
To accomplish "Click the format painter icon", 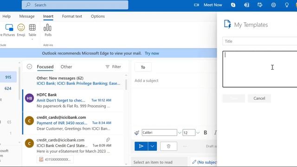I will [x=137, y=133].
